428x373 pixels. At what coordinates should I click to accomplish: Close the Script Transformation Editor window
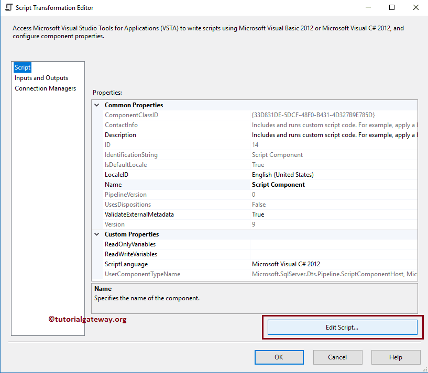(x=416, y=7)
